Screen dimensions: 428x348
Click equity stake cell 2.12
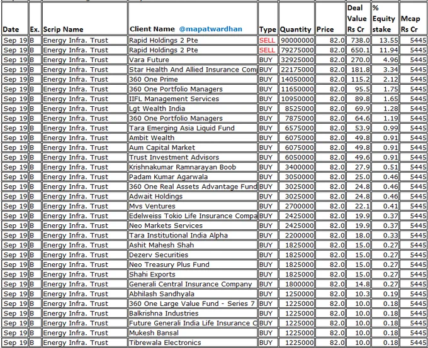click(385, 79)
